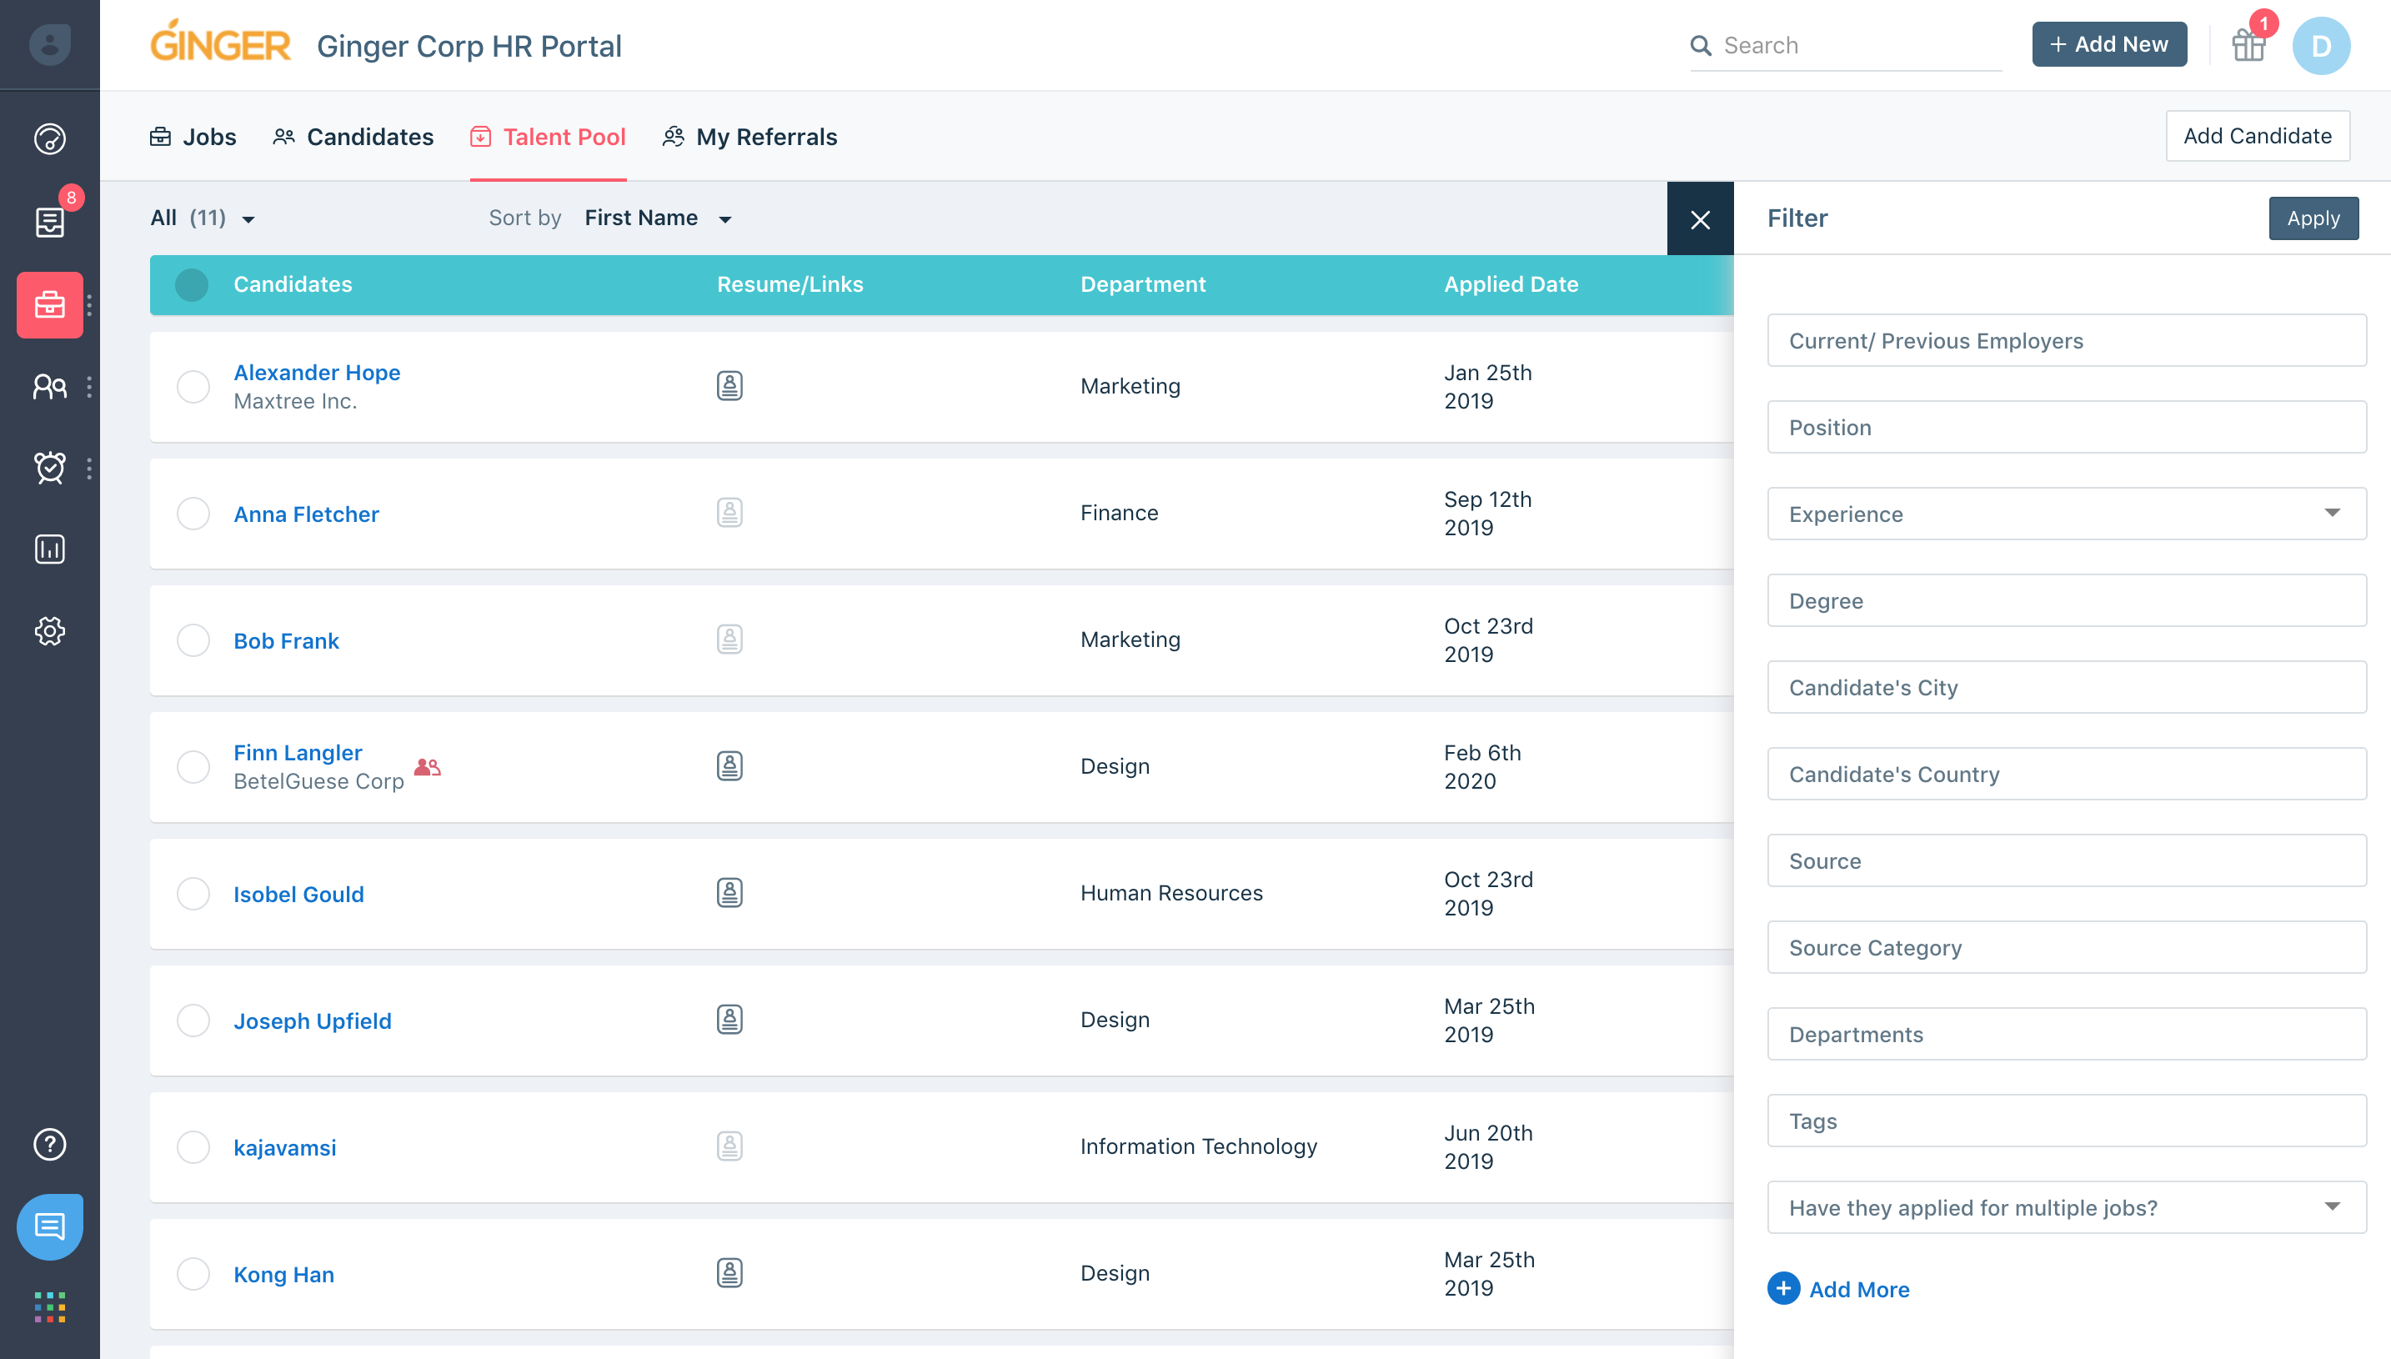
Task: Close the filter panel with X
Action: (x=1699, y=219)
